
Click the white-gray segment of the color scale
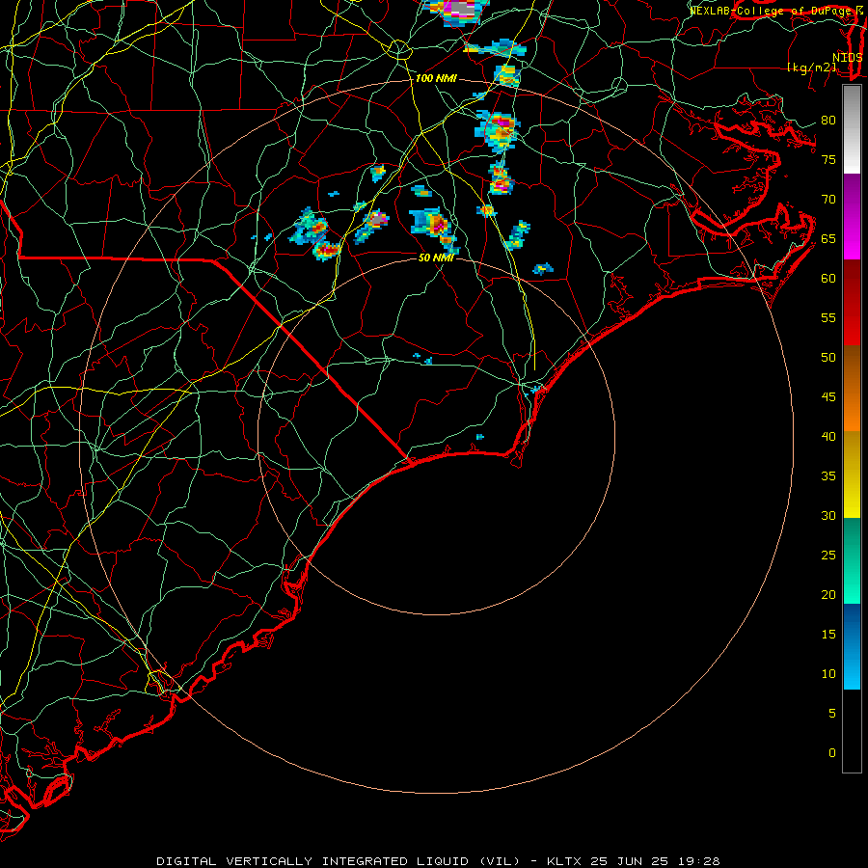point(852,129)
